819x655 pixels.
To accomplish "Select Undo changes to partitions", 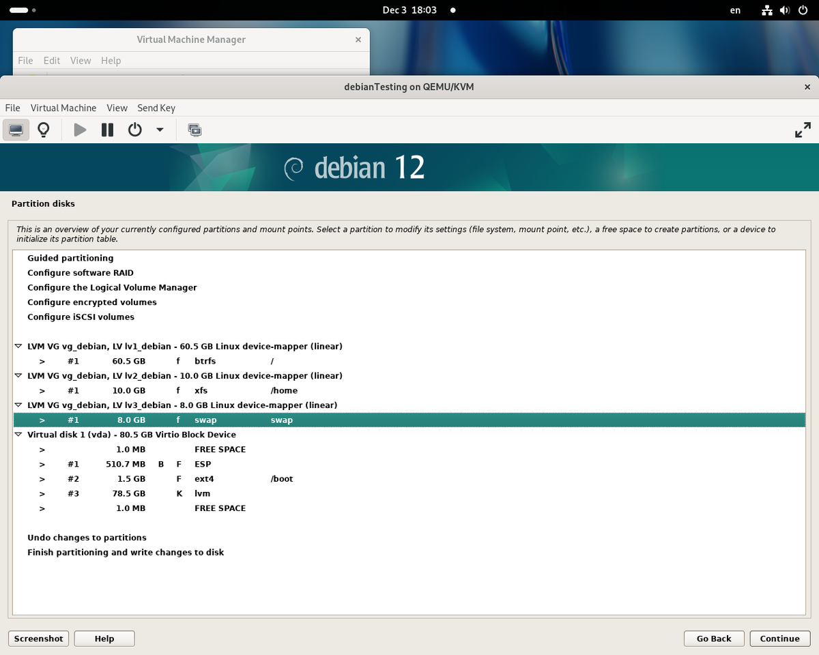I will pyautogui.click(x=409, y=538).
